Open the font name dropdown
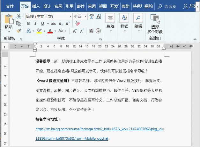The height and width of the screenshot is (147, 200). [x=70, y=17]
